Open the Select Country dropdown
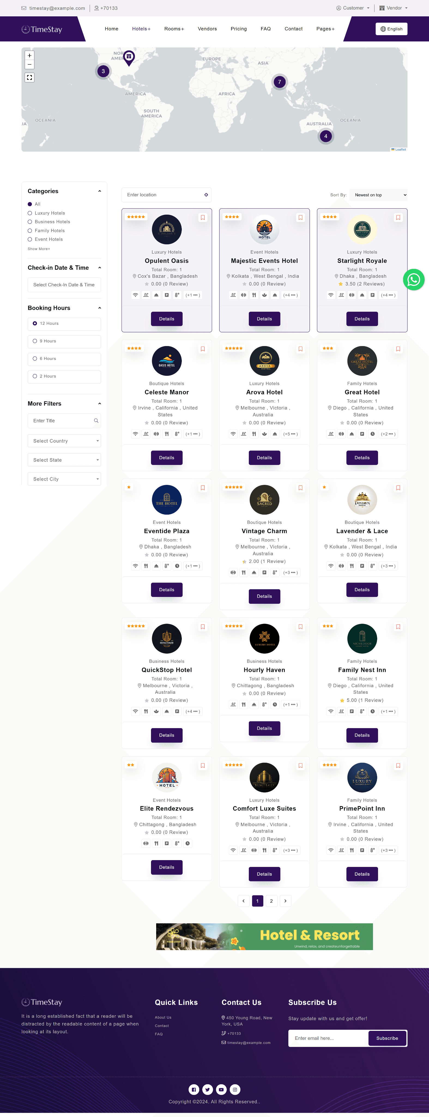 point(64,441)
